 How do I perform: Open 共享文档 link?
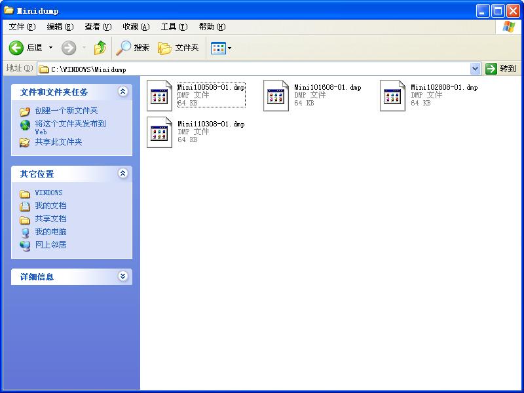tap(51, 219)
